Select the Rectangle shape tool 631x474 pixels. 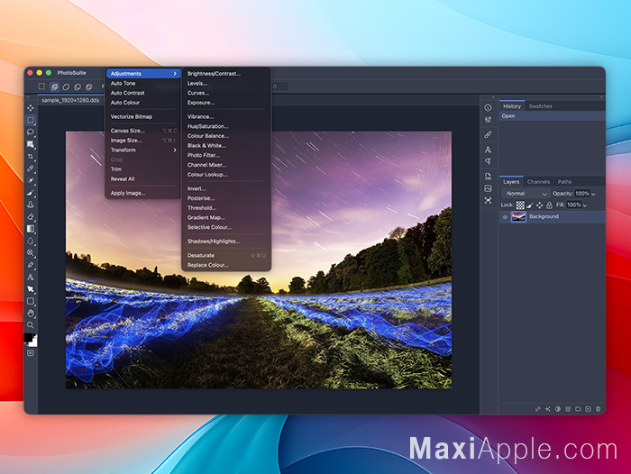(x=31, y=301)
